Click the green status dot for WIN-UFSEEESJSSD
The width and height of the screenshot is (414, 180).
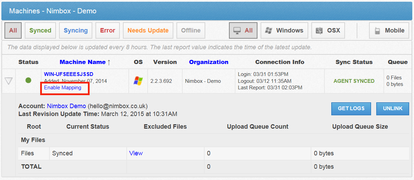tap(28, 80)
